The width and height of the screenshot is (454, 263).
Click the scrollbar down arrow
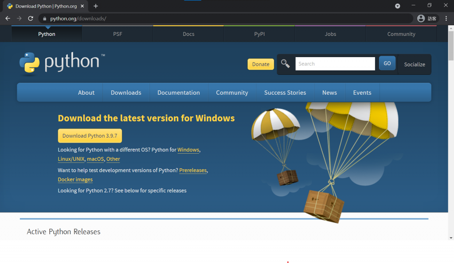click(451, 238)
